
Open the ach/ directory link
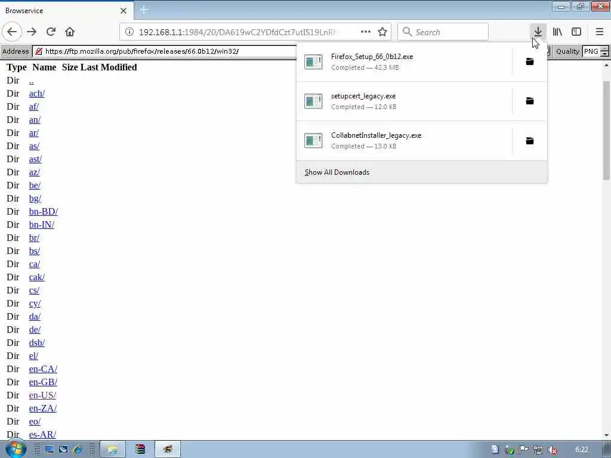coord(36,94)
